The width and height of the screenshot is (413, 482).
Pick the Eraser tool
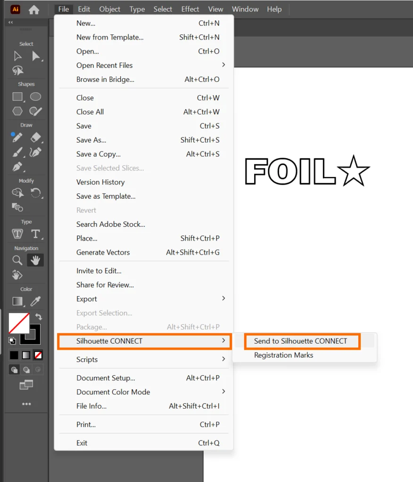point(35,137)
